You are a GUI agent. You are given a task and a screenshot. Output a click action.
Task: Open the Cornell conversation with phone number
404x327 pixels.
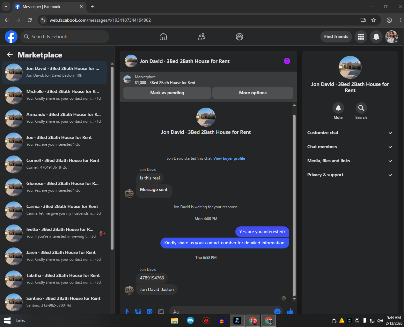55,164
